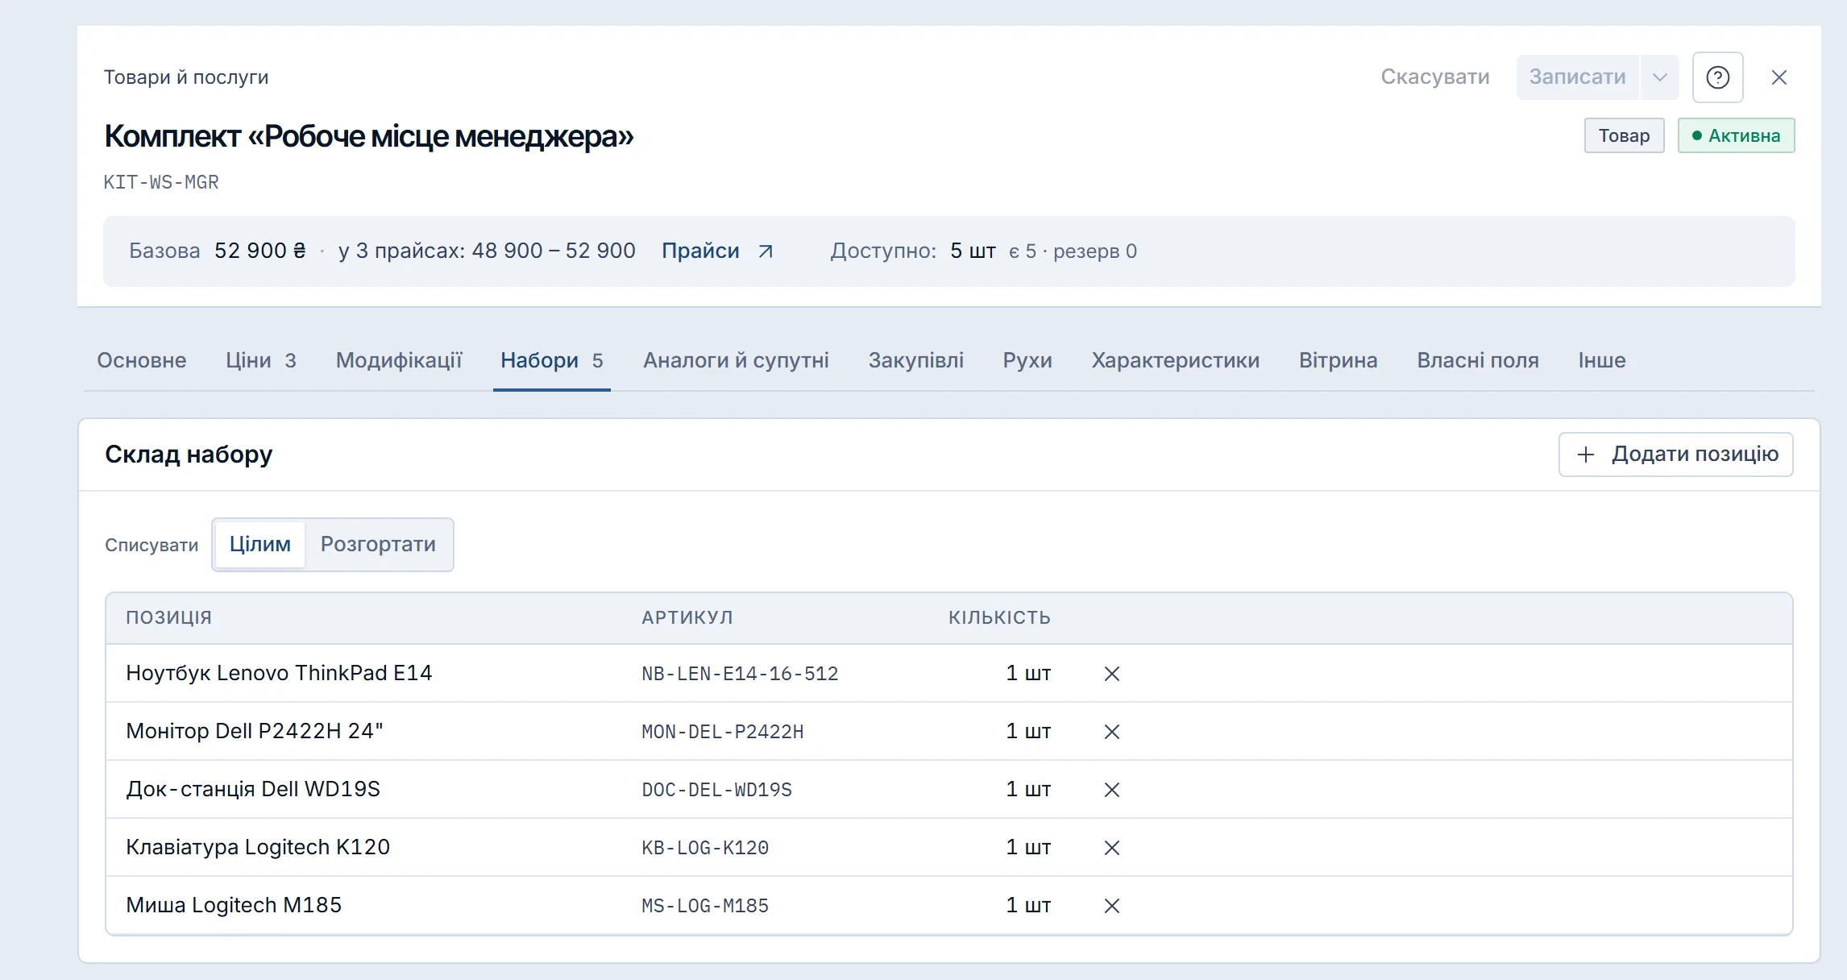Remove Клавіатура Logitech K120 from the set
The height and width of the screenshot is (980, 1847).
click(x=1112, y=848)
